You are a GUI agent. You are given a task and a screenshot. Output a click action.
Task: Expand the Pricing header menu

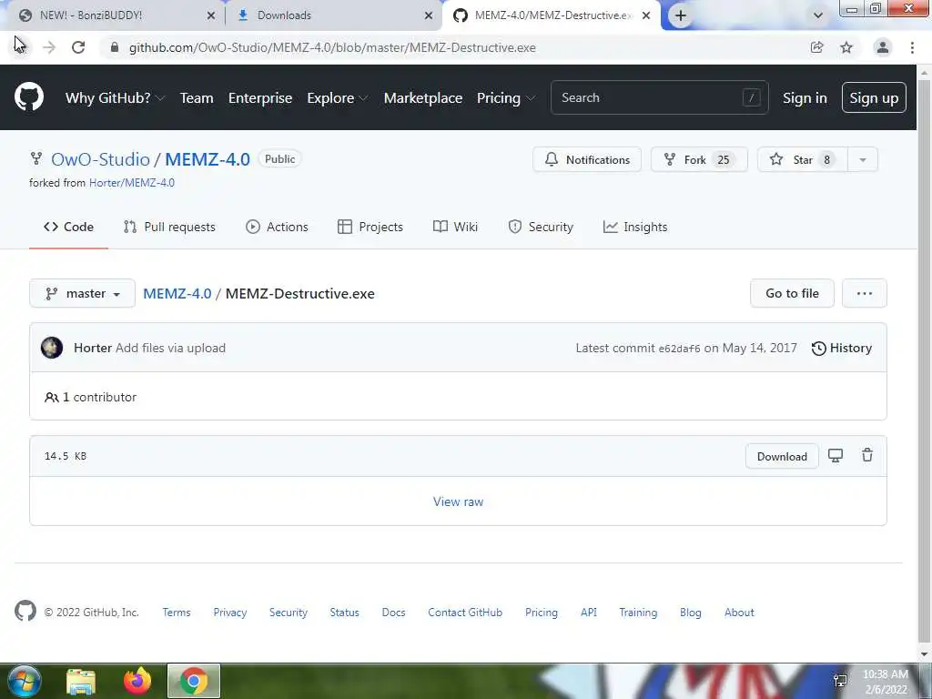coord(506,97)
